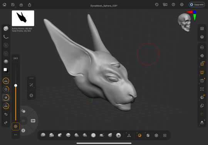Open the disabled texture selector icon
208x145 pixels.
(6, 53)
